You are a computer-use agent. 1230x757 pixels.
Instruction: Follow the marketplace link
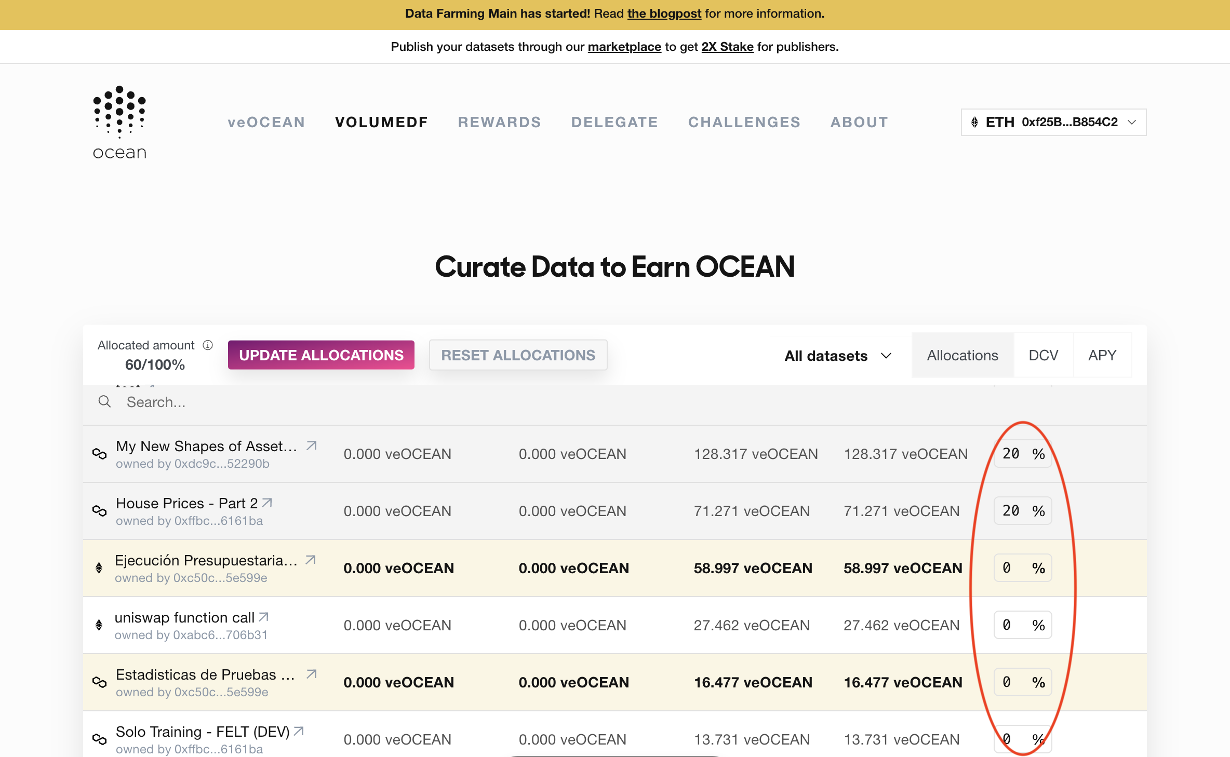pos(624,47)
